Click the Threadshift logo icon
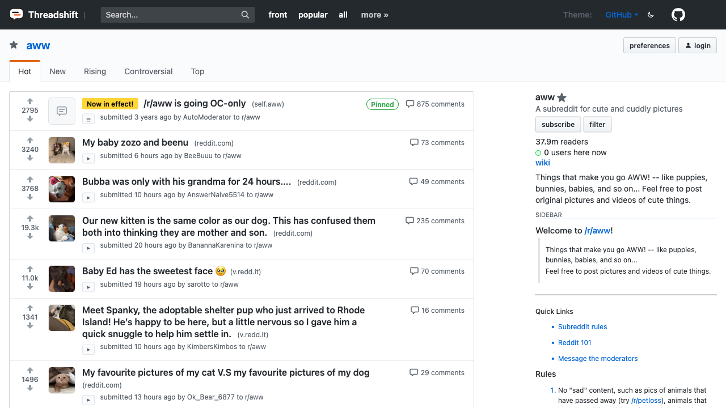 tap(16, 15)
